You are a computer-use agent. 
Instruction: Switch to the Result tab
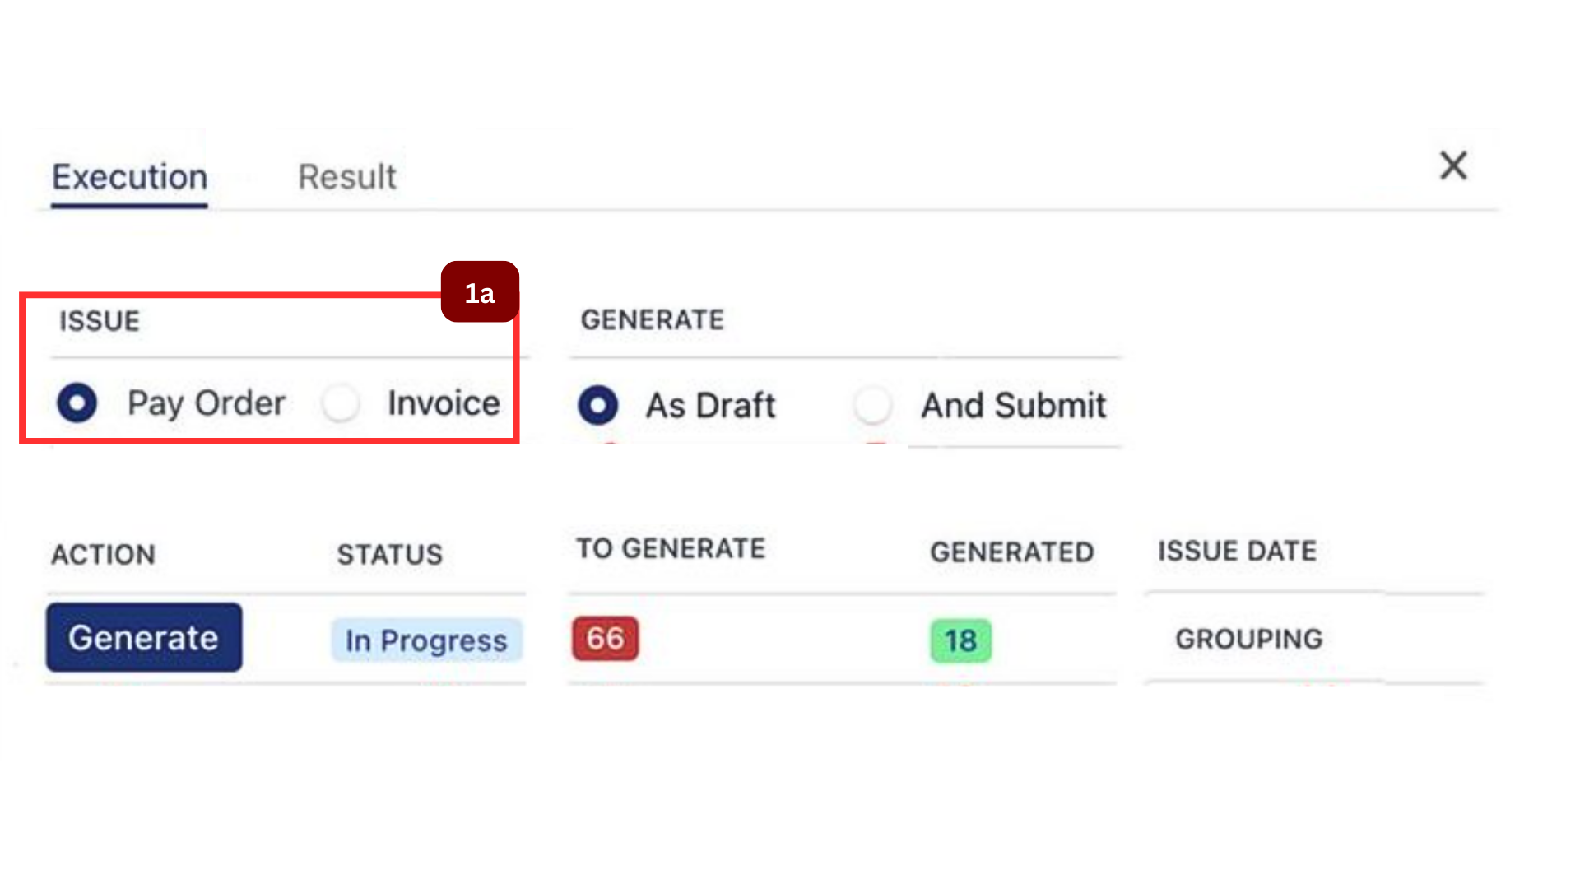pyautogui.click(x=346, y=175)
